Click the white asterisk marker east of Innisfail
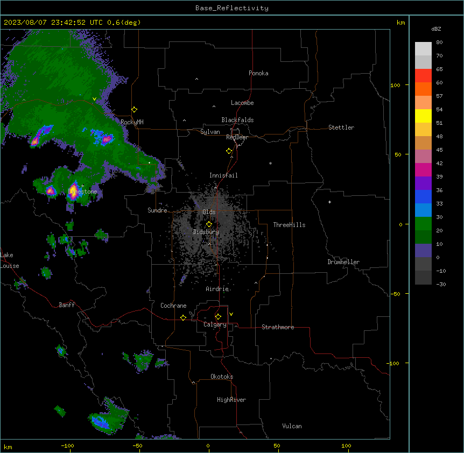The width and height of the screenshot is (464, 453). [270, 163]
